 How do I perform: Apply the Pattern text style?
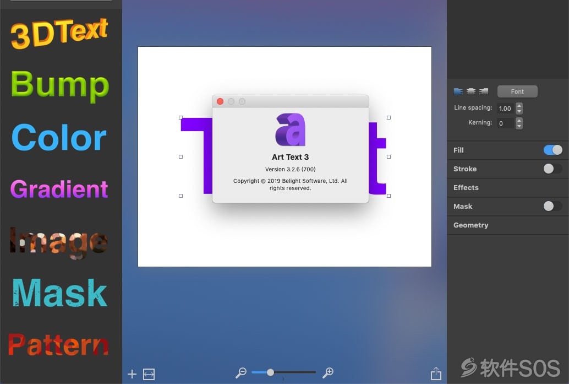pos(58,344)
